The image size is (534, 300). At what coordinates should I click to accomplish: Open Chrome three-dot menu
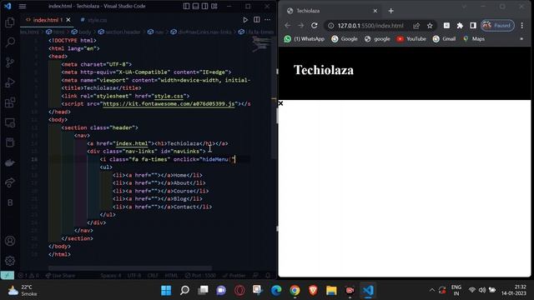point(522,26)
